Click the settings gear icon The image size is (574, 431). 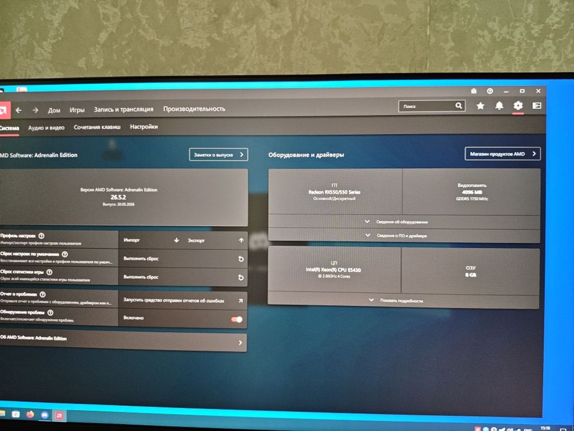coord(518,106)
